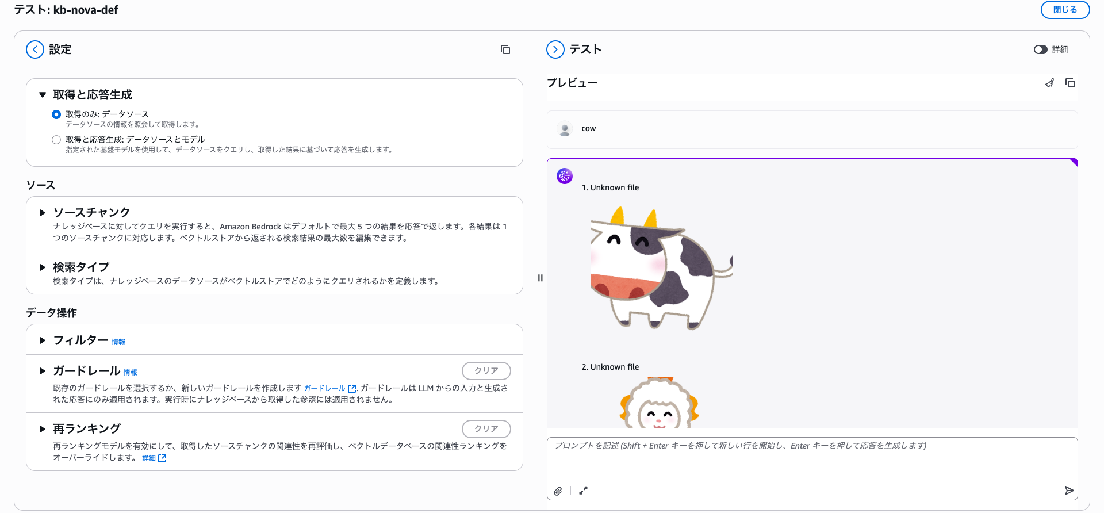Select 取得のみ: データソース radio option

(56, 114)
